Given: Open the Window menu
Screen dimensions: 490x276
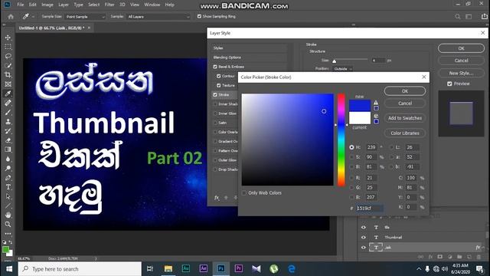Looking at the screenshot, I should (152, 5).
